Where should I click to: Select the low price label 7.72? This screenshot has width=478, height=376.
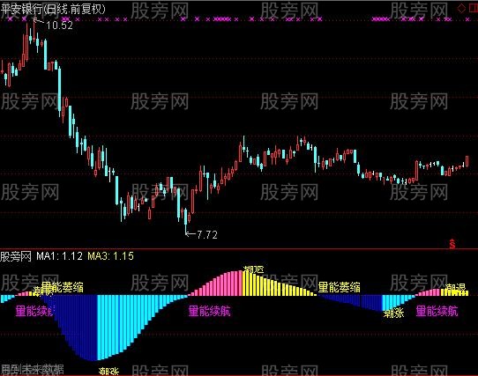(207, 235)
